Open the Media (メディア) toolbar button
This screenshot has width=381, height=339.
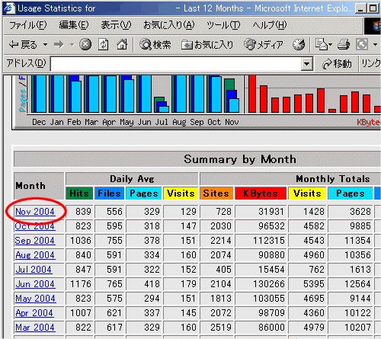(263, 45)
